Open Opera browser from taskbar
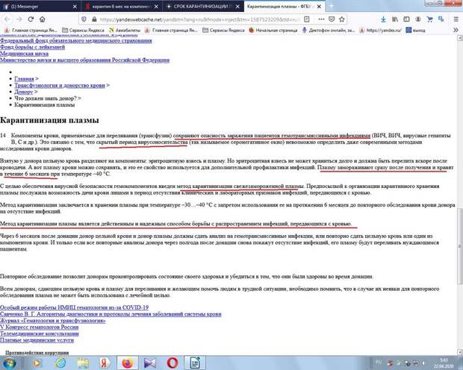Viewport: 463px width, 370px height. point(173,363)
